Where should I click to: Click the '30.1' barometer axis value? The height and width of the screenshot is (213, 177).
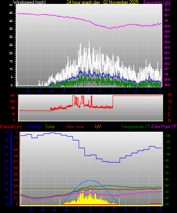tap(167, 15)
